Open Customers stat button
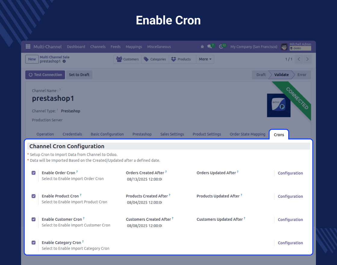This screenshot has height=265, width=337. coord(128,59)
